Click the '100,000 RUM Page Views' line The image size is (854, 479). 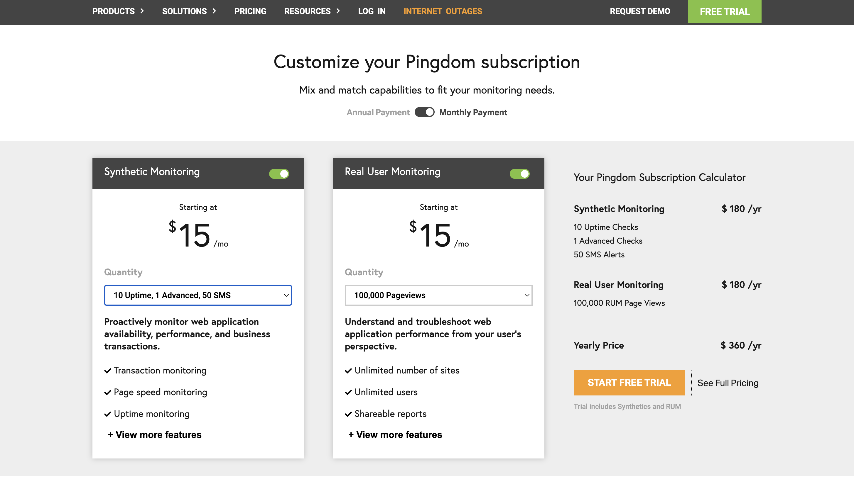coord(619,303)
